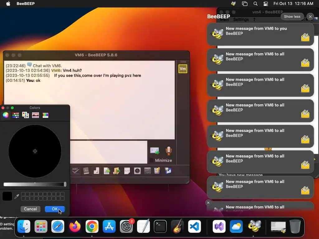Screen dimensions: 319x239
Task: Switch to the pencils color tab
Action: click(45, 115)
